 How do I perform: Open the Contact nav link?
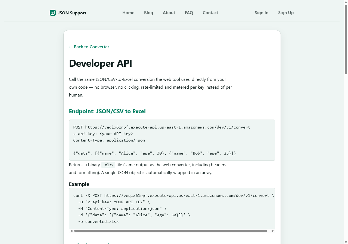210,13
